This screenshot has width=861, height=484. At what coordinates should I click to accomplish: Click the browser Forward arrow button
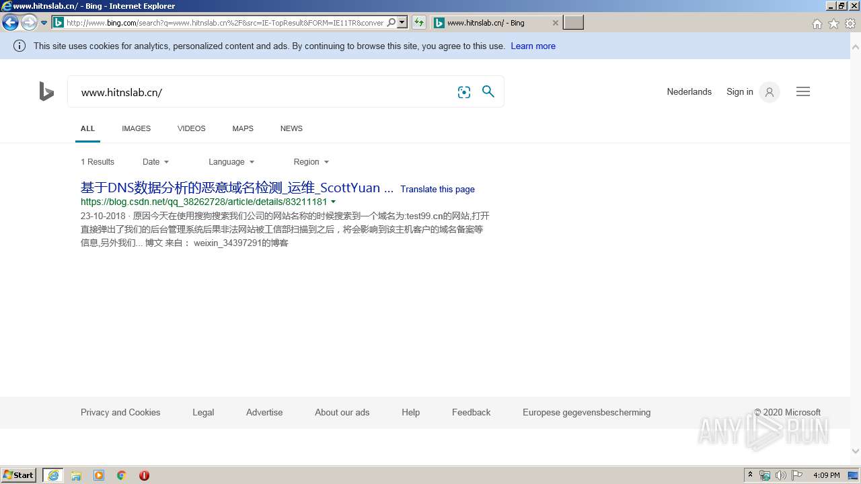29,23
